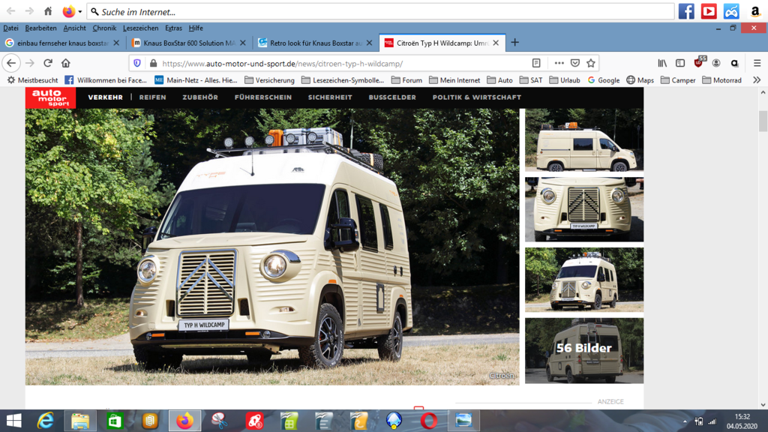This screenshot has height=432, width=768.
Task: Click the Suche im Internet search field
Action: click(x=381, y=11)
